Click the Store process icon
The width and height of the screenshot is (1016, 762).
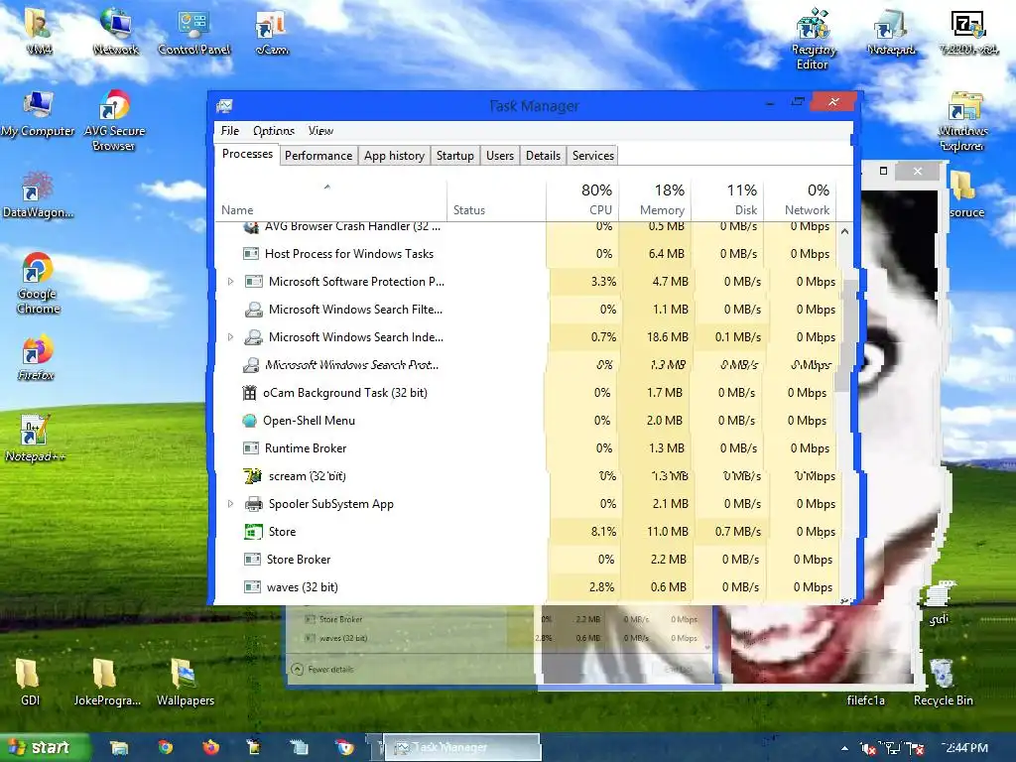[253, 532]
